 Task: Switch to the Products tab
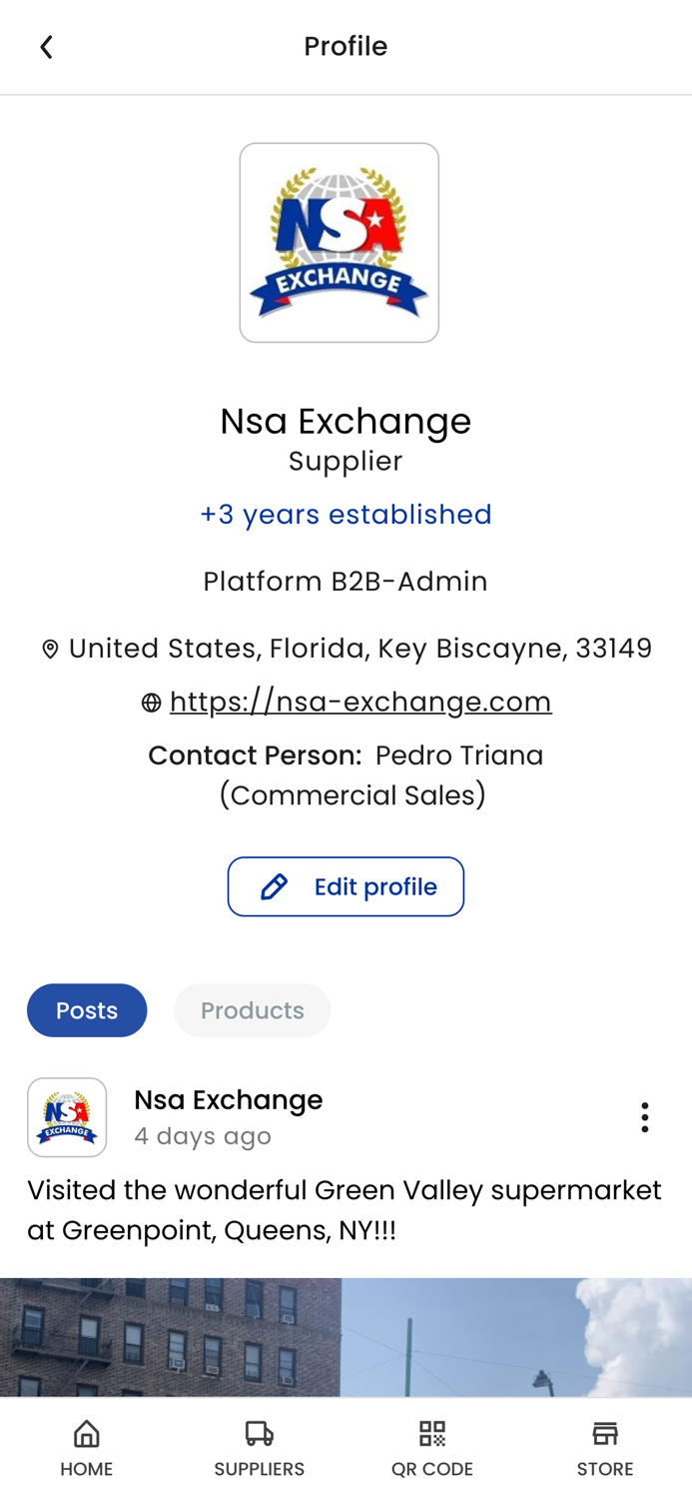point(252,1009)
